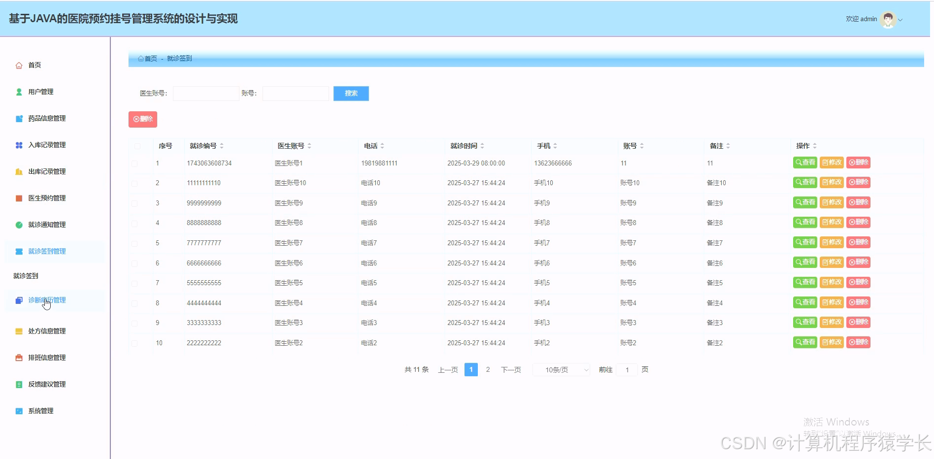Click the 入库记录管理 grid icon
The height and width of the screenshot is (459, 934).
point(18,145)
